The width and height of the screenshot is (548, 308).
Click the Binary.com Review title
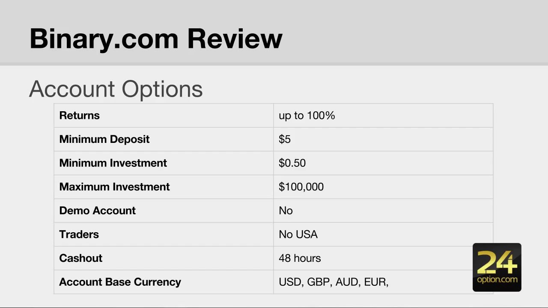point(156,38)
